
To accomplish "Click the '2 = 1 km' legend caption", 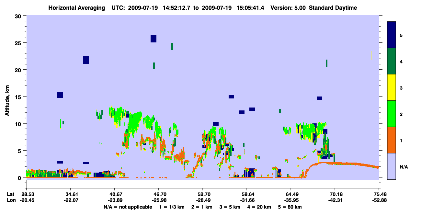I will (202, 207).
